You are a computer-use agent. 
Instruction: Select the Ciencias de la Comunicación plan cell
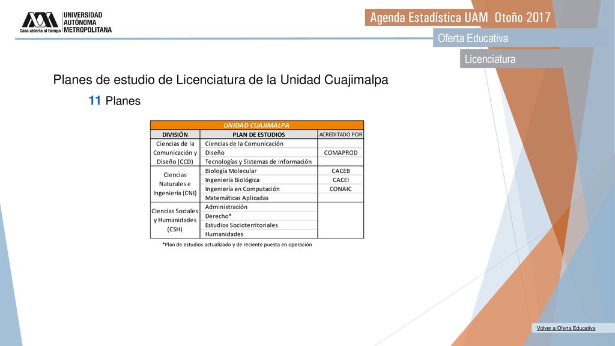[x=258, y=144]
